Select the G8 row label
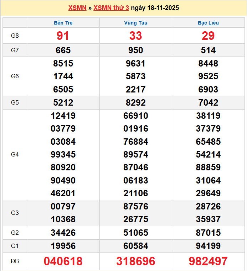 click(15, 36)
